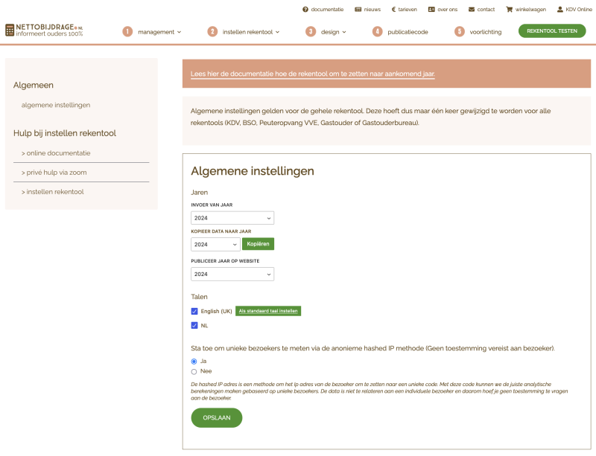Click the Rekentool testen button
Viewport: 596px width, 456px height.
click(552, 31)
